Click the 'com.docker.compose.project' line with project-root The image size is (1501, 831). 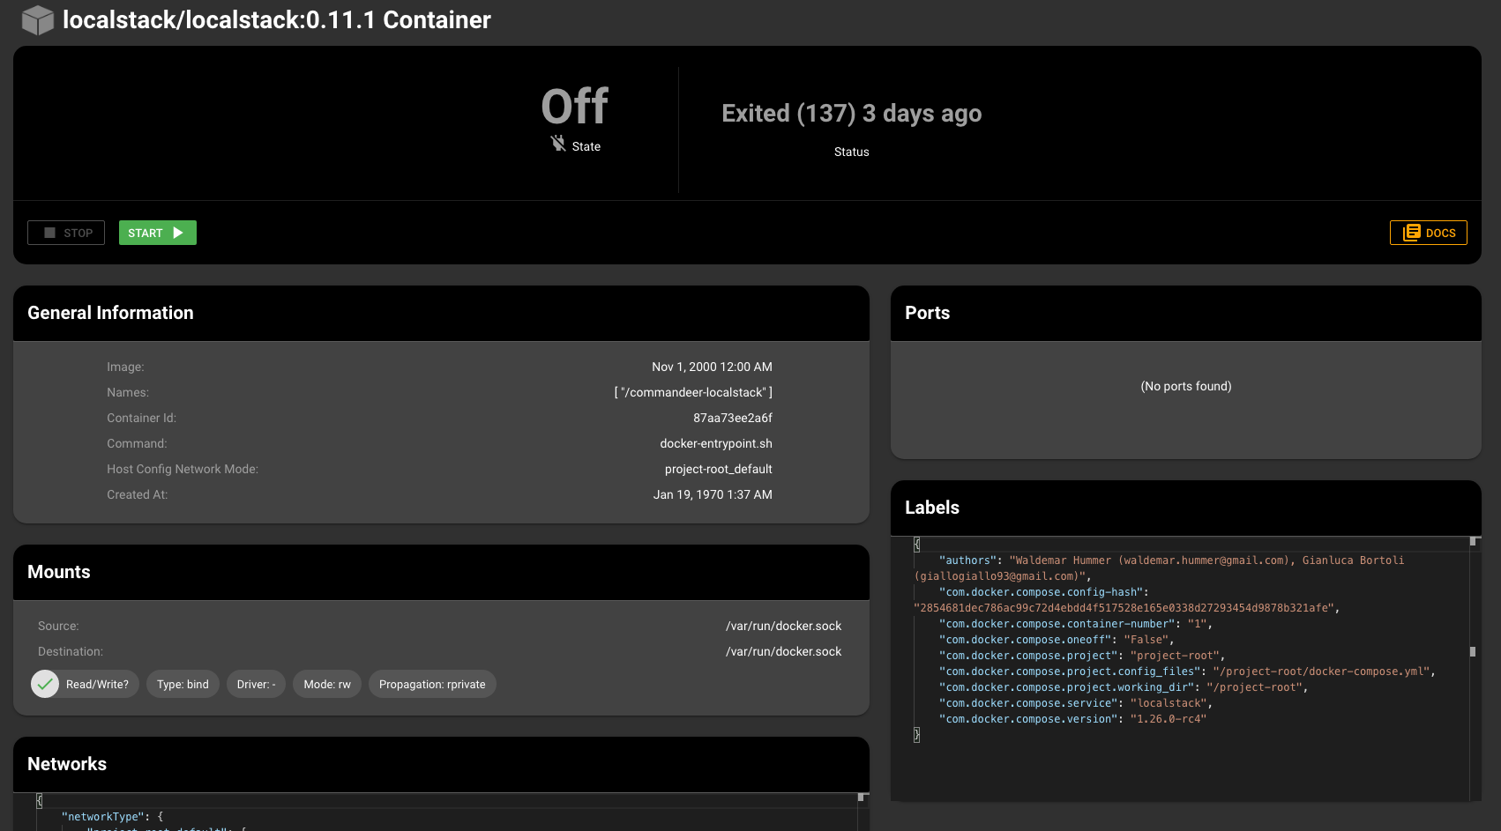(x=1082, y=656)
